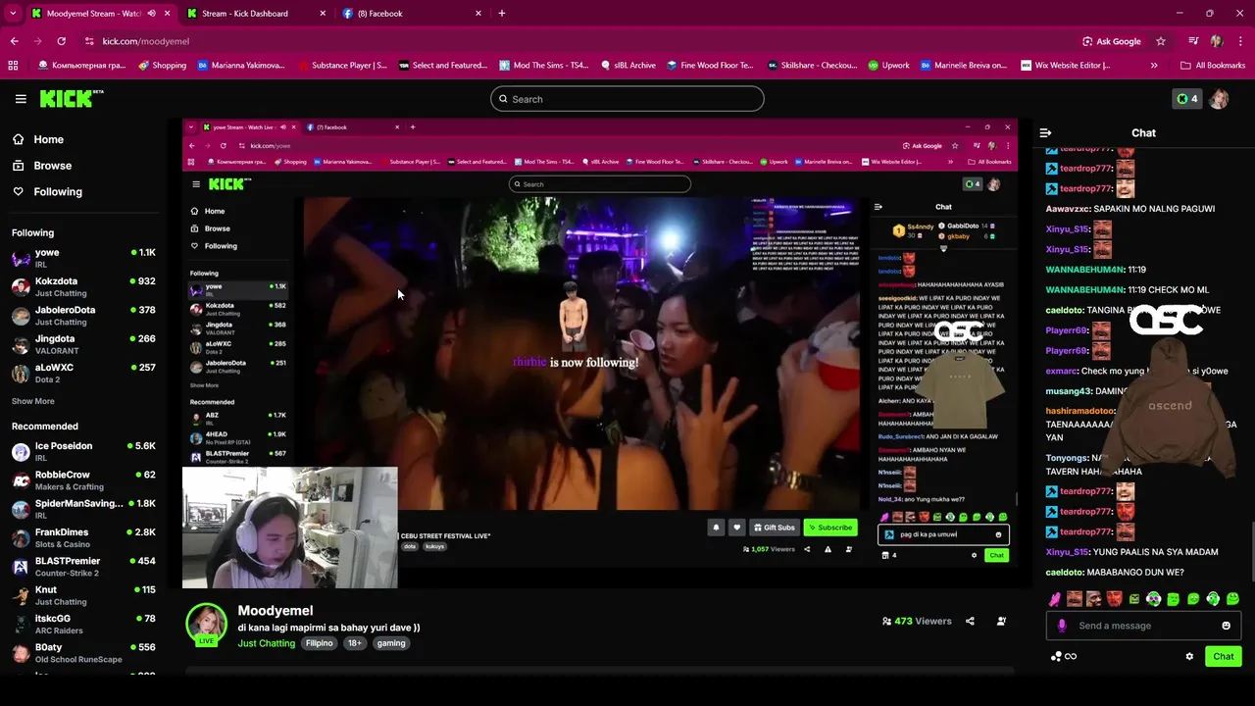Viewport: 1255px width, 706px height.
Task: Open the Shopping bookmark
Action: (162, 66)
